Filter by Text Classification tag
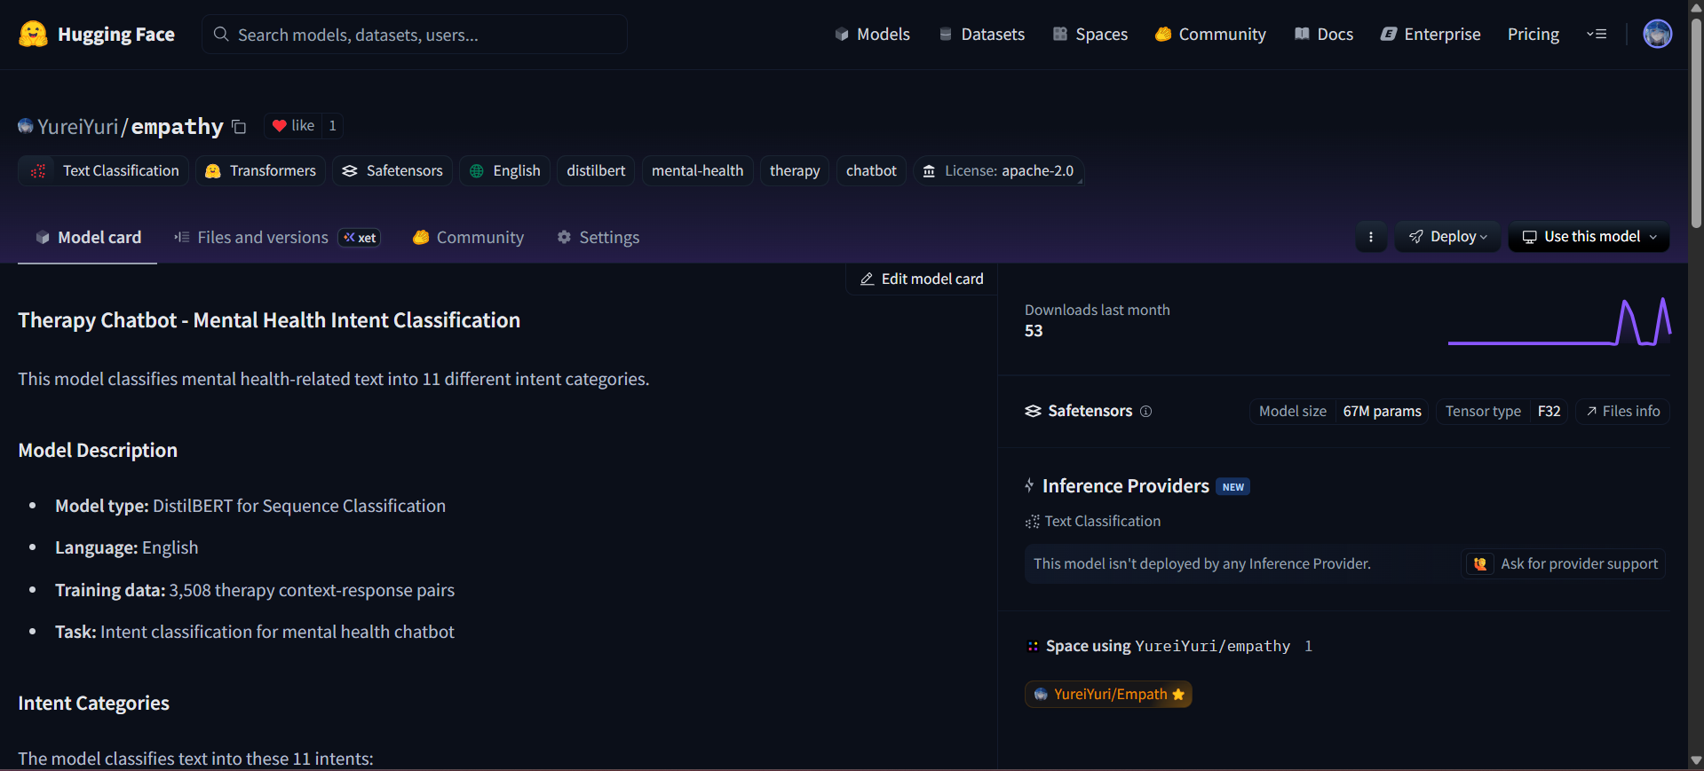The width and height of the screenshot is (1704, 771). (103, 170)
